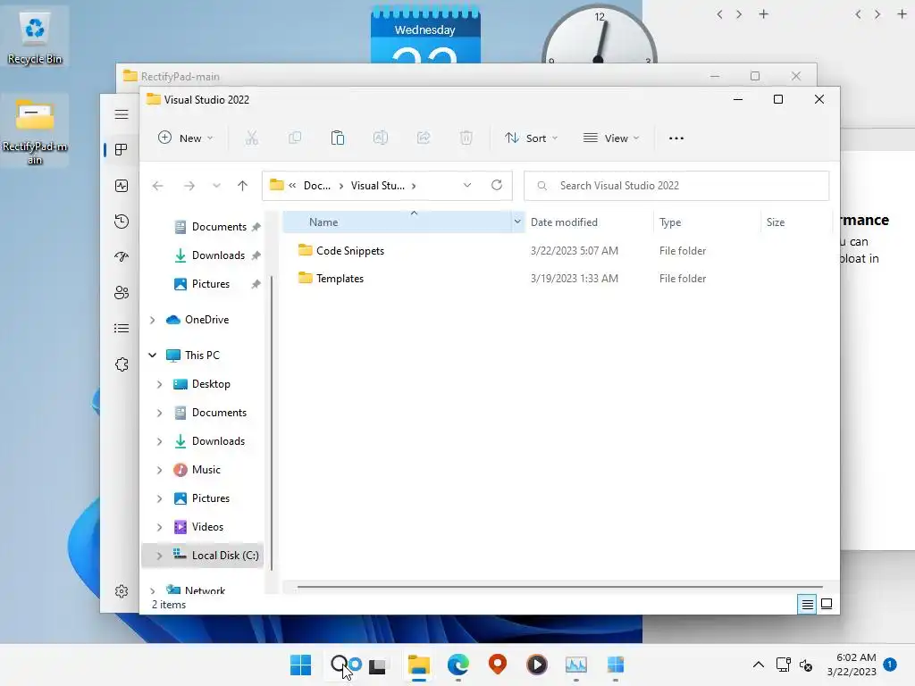Open the See more ellipsis menu
The image size is (915, 686).
(676, 138)
